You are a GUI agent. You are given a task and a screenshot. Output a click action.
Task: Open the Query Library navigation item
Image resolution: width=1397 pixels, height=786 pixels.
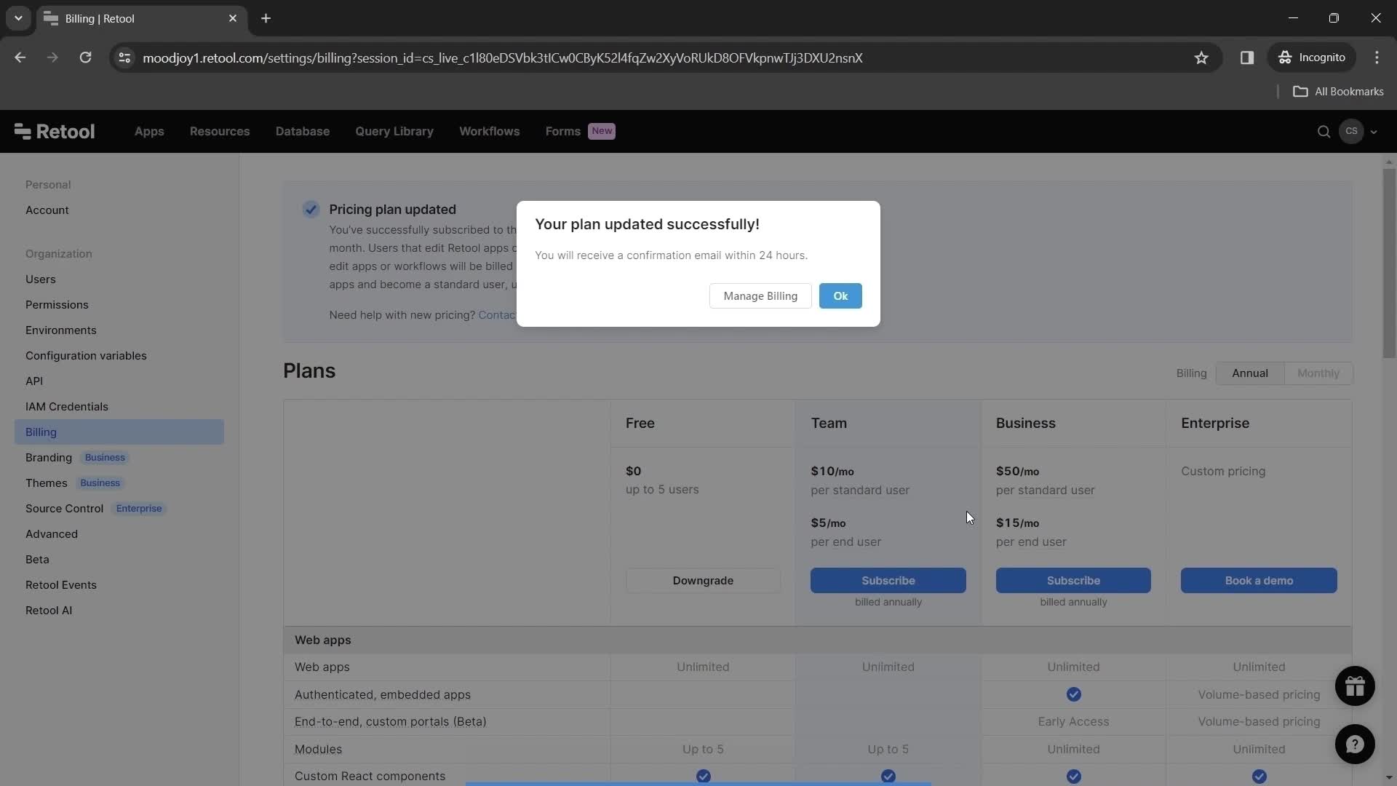pos(392,132)
